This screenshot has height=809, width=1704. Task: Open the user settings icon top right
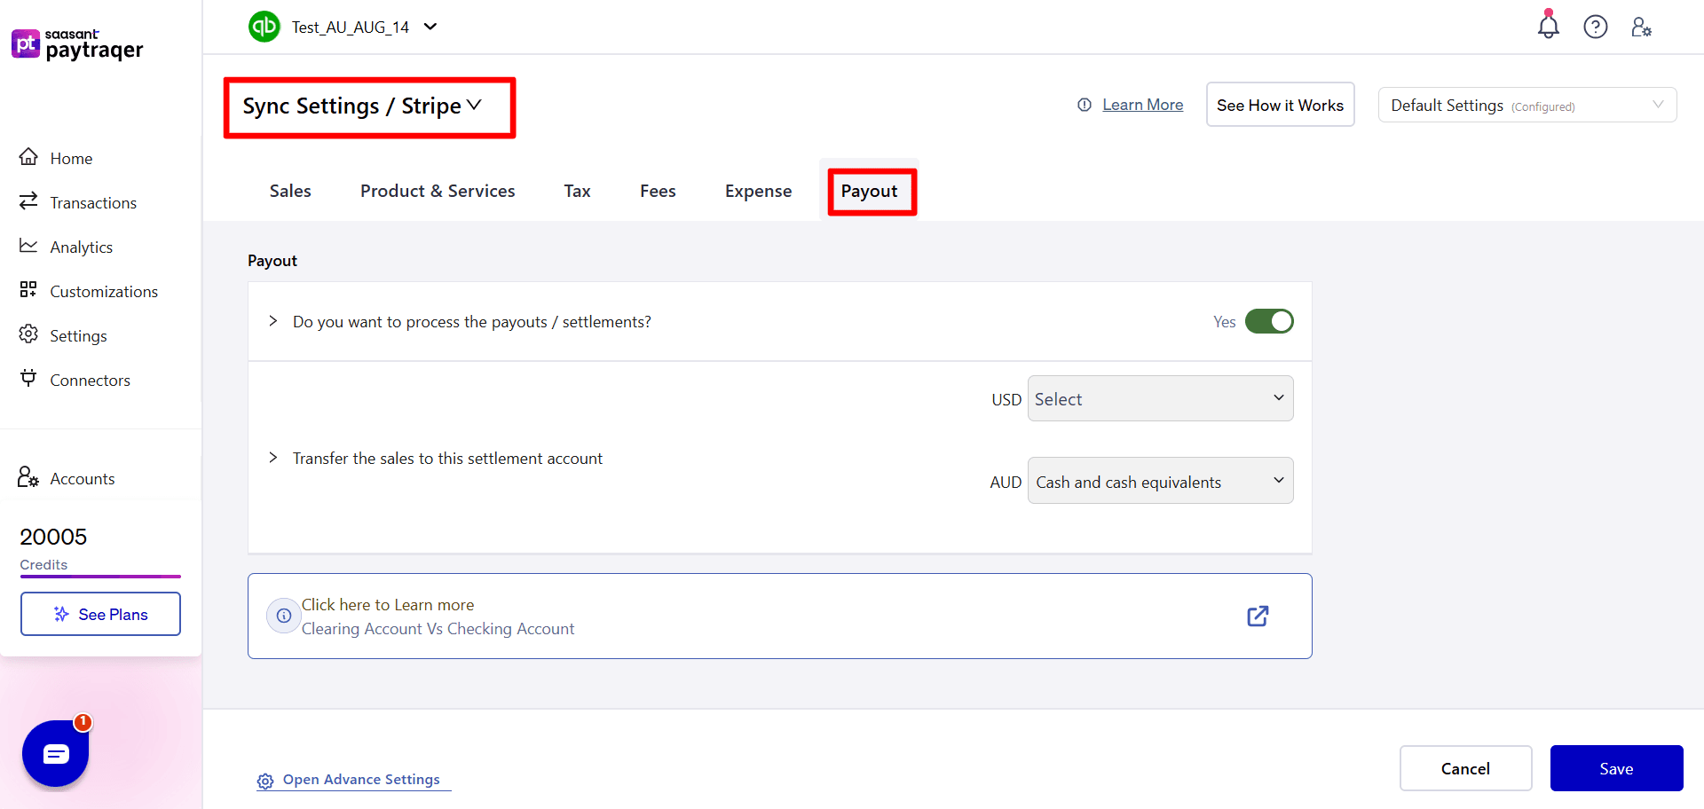[1641, 27]
